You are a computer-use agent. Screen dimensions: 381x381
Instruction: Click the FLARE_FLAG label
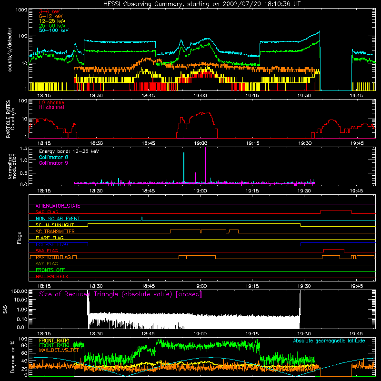50,238
